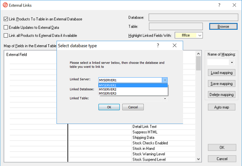Expand the Linked Server dropdown arrow
This screenshot has width=242, height=166.
point(165,80)
